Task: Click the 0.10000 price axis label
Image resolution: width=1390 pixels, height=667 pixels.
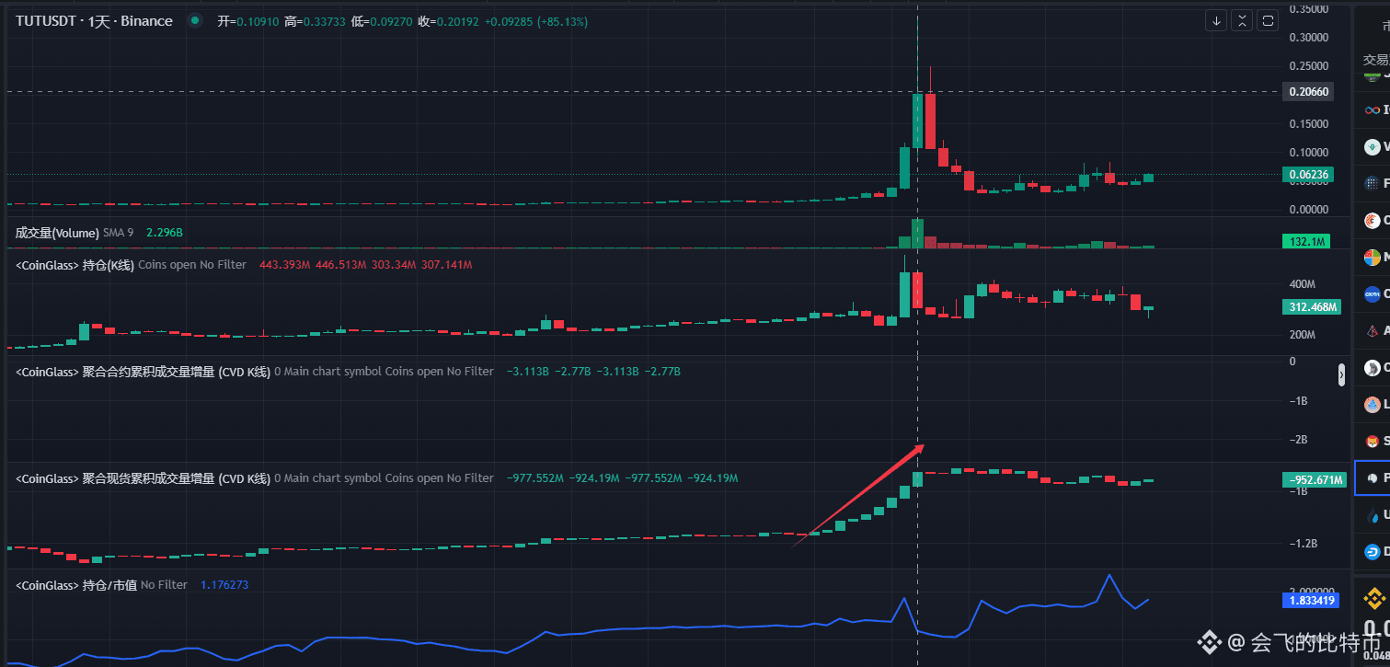Action: pos(1309,152)
